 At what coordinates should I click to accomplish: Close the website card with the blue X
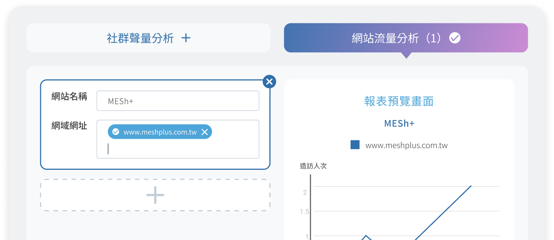269,82
